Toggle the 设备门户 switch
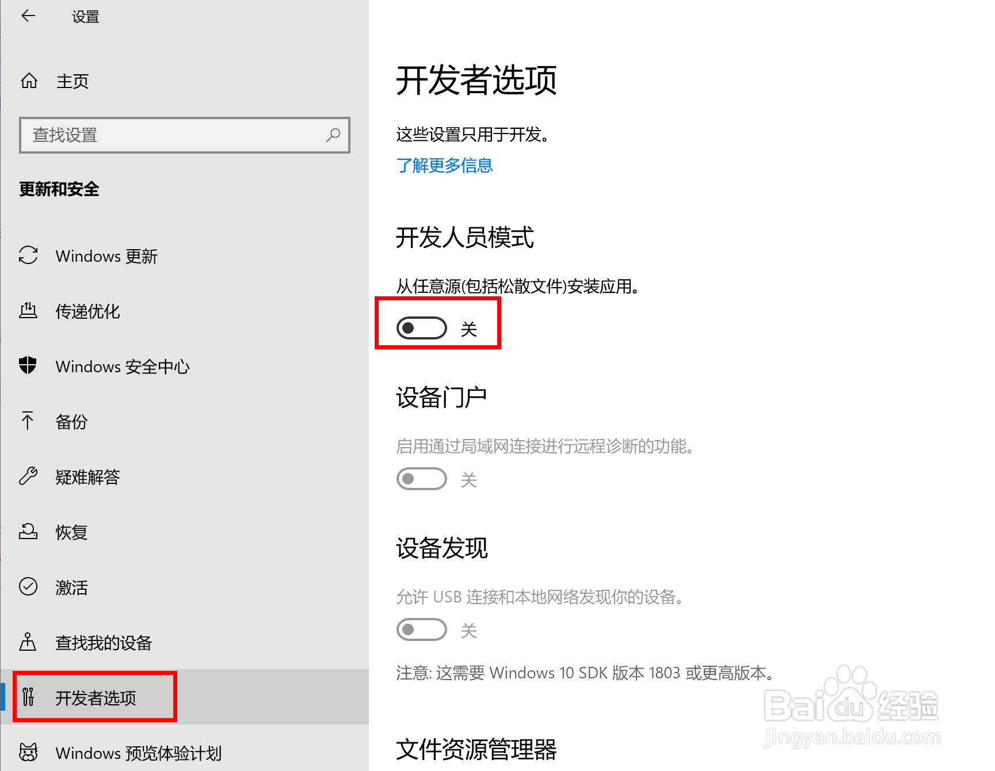The image size is (995, 771). [x=422, y=479]
